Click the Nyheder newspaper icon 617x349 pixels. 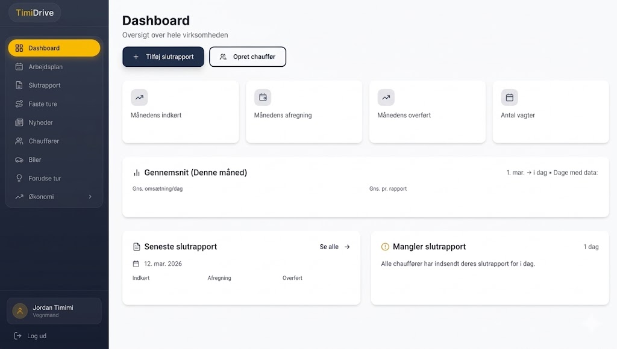[19, 122]
